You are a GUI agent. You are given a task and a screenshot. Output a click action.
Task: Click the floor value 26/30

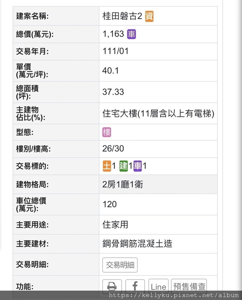113,149
